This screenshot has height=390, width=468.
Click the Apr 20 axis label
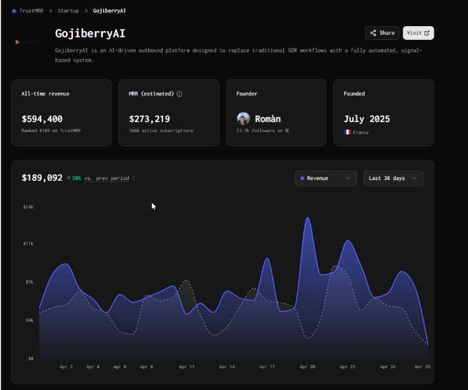tap(307, 367)
